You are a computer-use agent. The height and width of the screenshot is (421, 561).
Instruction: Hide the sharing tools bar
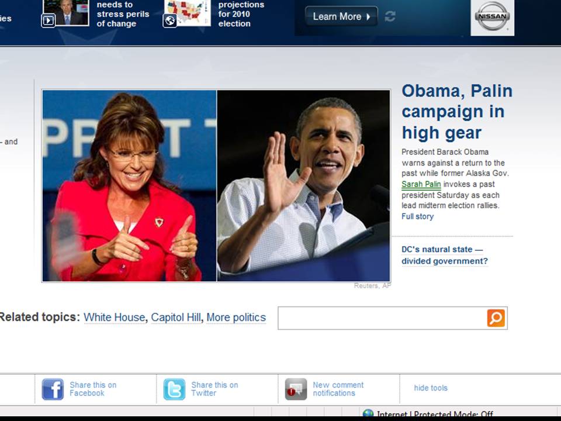[431, 388]
